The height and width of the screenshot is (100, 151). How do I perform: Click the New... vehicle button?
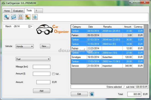(x=45, y=46)
